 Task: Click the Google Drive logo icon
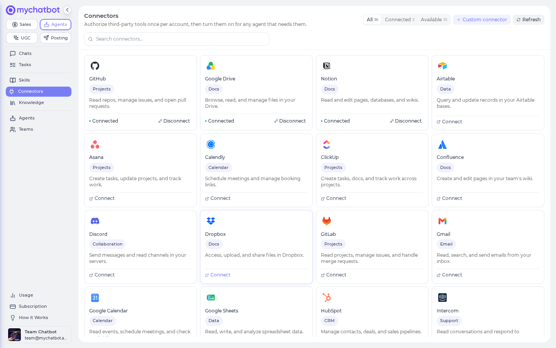point(211,66)
